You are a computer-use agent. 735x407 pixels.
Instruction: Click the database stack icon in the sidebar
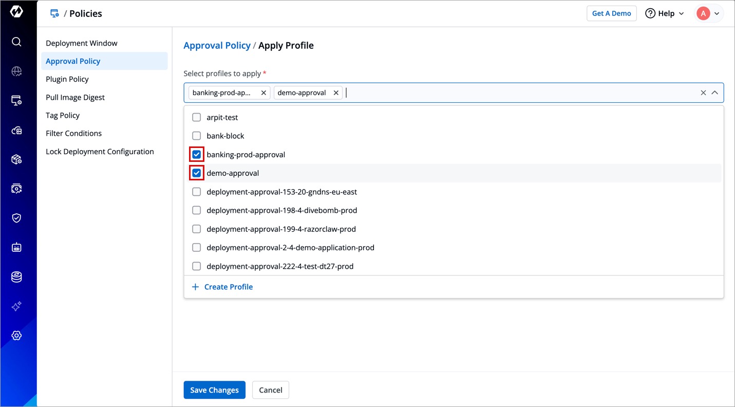coord(16,277)
